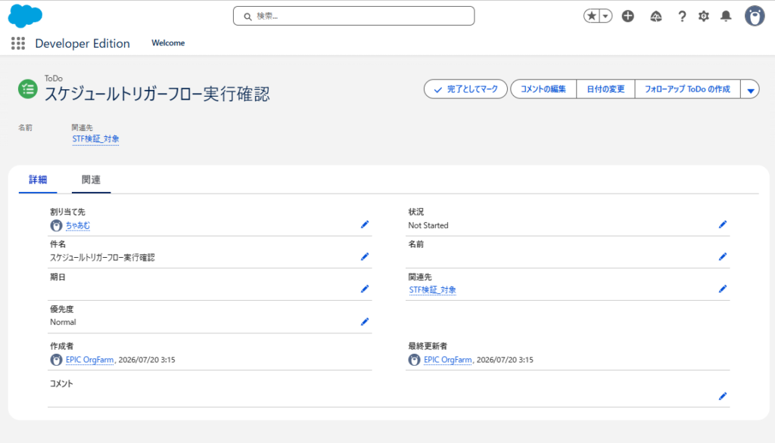Viewport: 775px width, 443px height.
Task: Click the ちゃむ assignee avatar icon
Action: pos(56,226)
